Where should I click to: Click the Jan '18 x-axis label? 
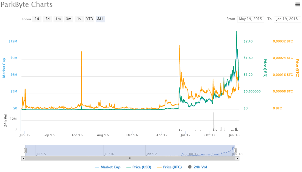pos(234,135)
